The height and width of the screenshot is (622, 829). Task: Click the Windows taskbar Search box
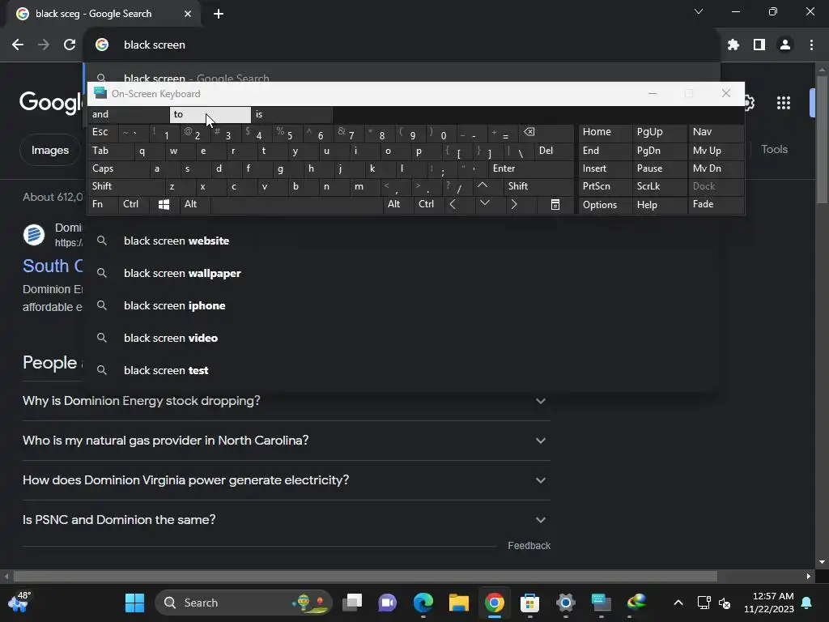tap(243, 603)
